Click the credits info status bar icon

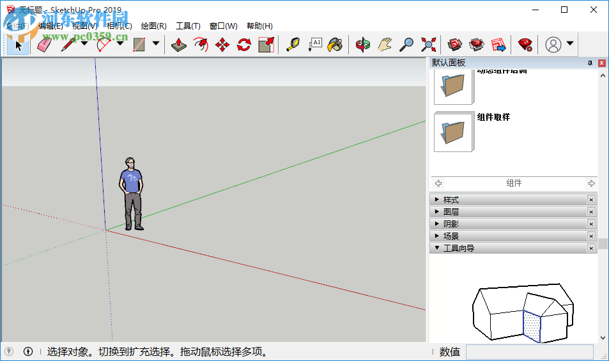28,351
